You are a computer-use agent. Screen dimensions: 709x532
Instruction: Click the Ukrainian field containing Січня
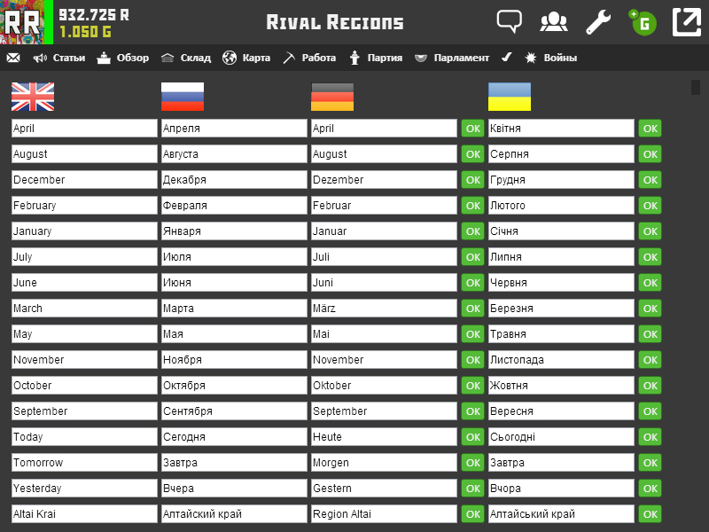click(x=561, y=231)
